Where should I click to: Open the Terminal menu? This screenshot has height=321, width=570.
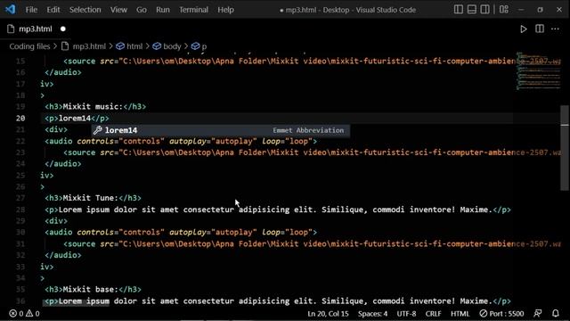tap(193, 10)
